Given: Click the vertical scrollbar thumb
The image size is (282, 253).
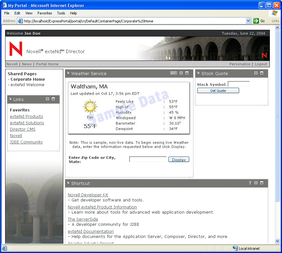Looking at the screenshot, I should click(277, 116).
